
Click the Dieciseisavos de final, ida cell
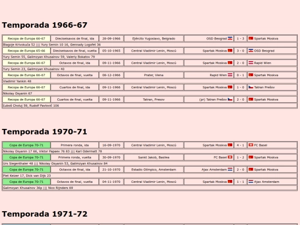[x=74, y=38]
